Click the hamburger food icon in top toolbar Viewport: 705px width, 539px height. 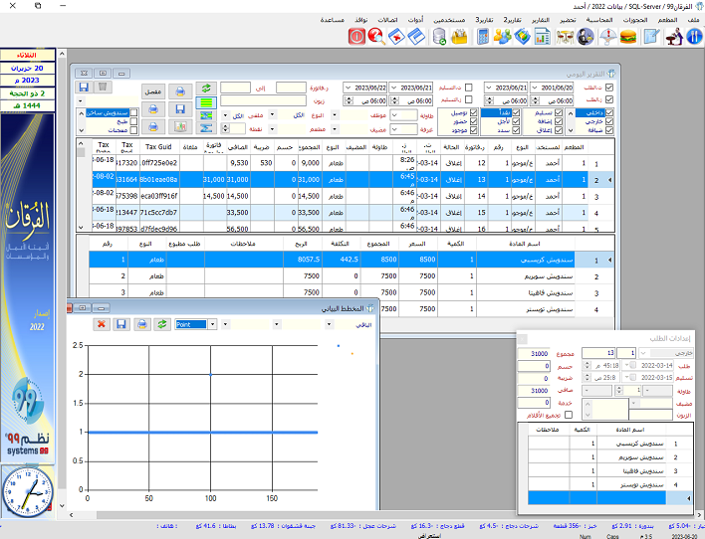pos(628,37)
